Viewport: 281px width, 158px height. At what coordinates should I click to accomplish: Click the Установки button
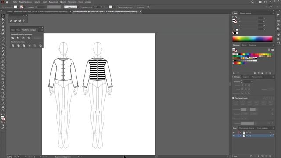coord(140,7)
